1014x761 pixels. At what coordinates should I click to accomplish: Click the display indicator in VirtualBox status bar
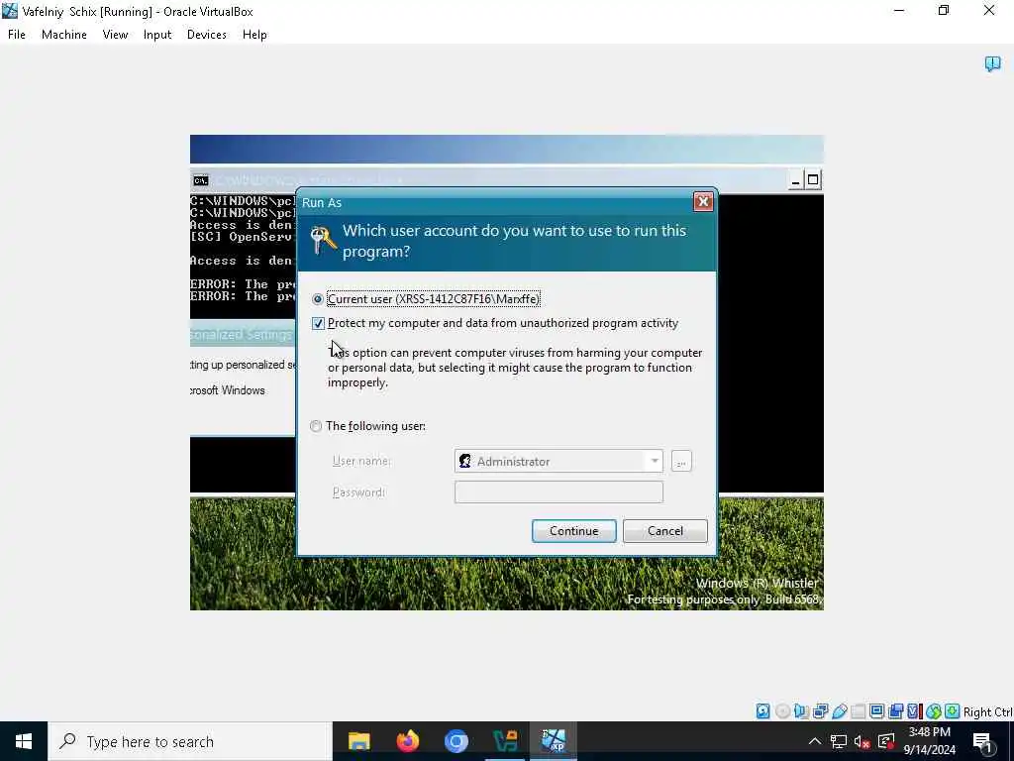tap(877, 711)
